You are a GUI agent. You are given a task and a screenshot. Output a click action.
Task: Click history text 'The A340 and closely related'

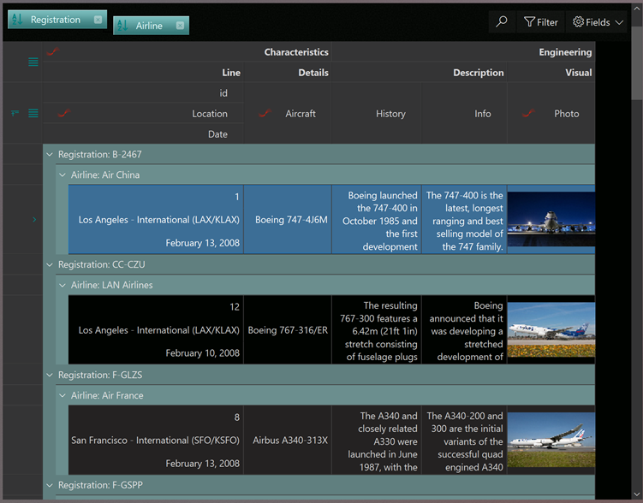tap(377, 440)
